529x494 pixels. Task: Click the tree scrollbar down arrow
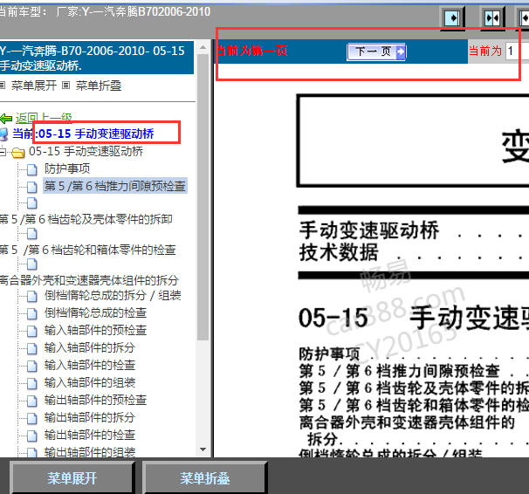click(203, 449)
